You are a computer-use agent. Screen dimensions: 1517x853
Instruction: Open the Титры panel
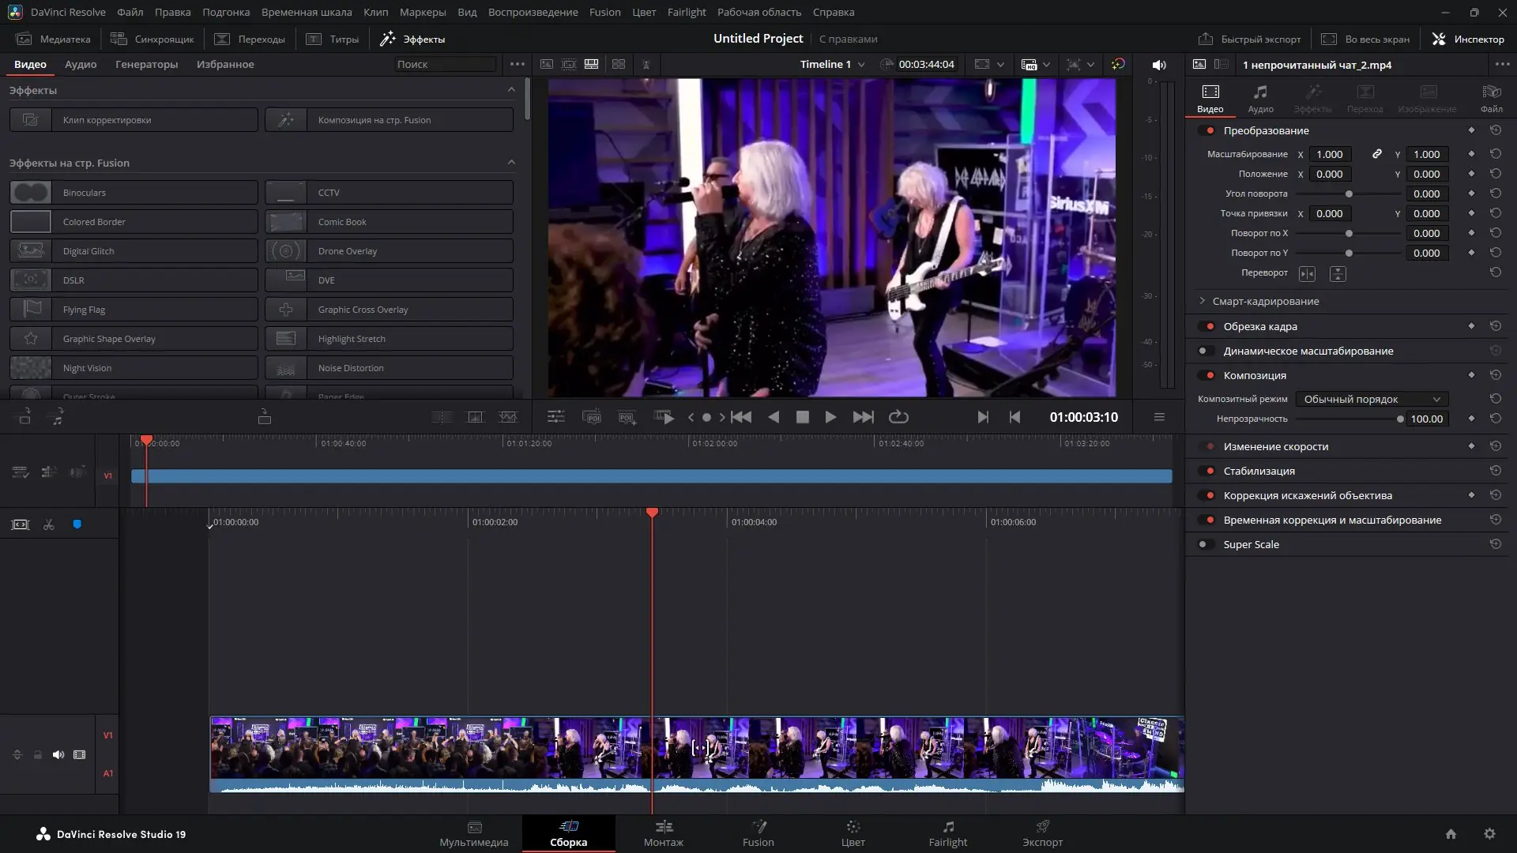333,39
